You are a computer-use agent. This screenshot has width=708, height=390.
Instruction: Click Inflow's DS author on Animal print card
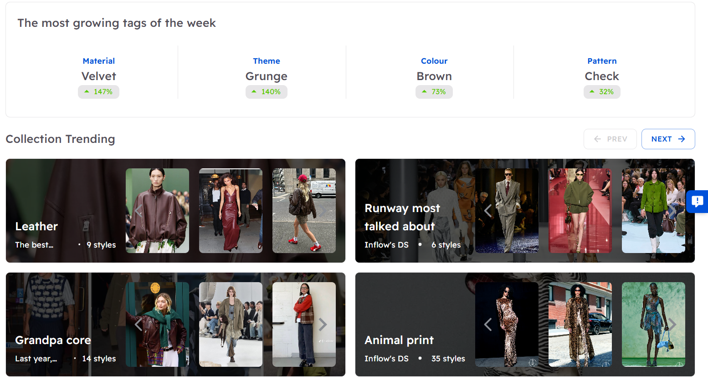click(x=386, y=359)
